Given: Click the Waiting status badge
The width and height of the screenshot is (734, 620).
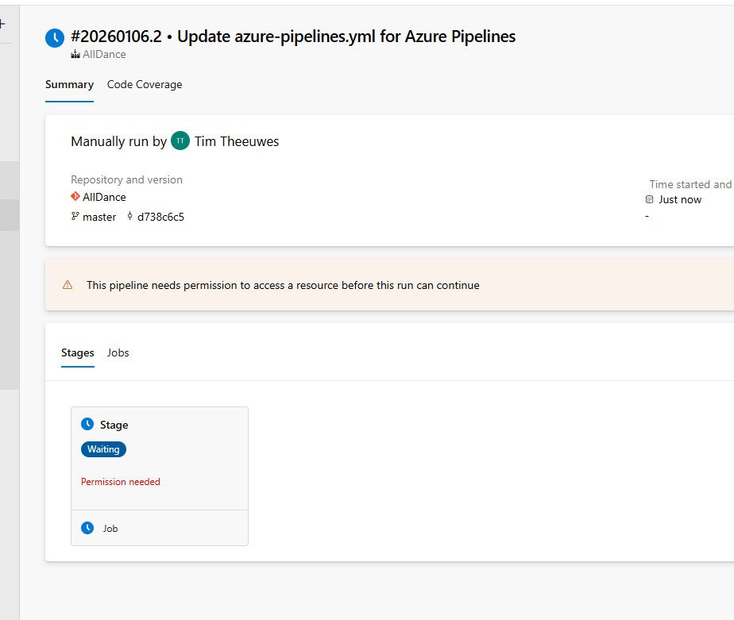Looking at the screenshot, I should (x=103, y=449).
